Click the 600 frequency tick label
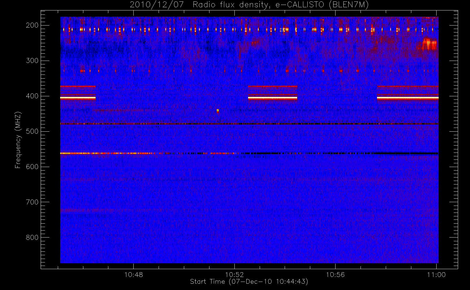Screen dimensions: 470x290 32,167
